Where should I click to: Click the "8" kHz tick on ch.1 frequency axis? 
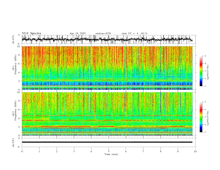pyautogui.click(x=19, y=55)
